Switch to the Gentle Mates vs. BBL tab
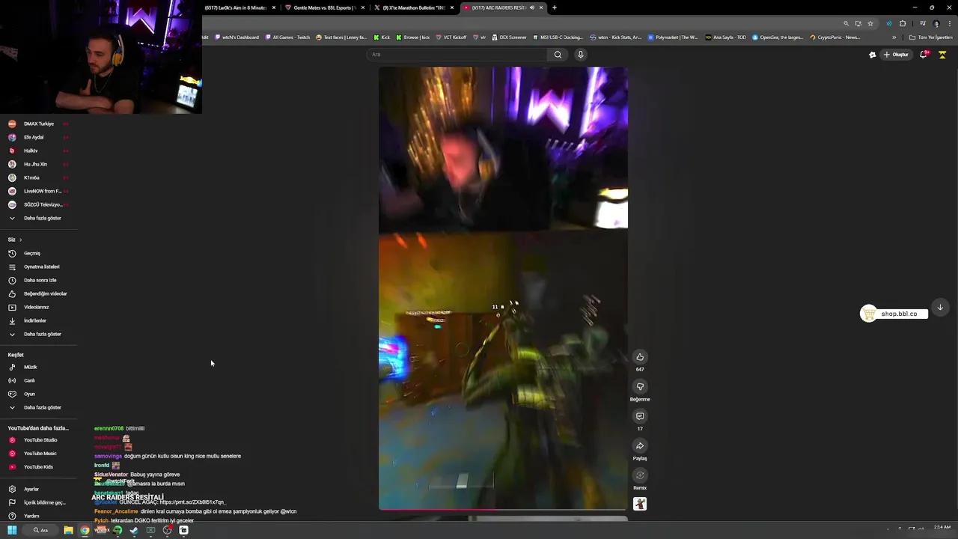 (322, 7)
